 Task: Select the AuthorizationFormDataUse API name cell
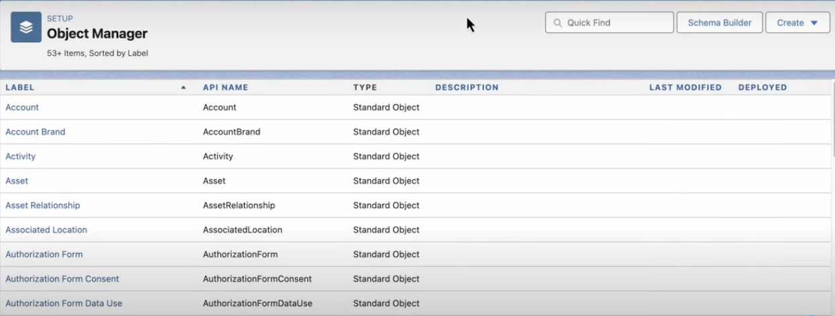[258, 303]
